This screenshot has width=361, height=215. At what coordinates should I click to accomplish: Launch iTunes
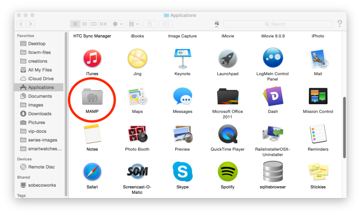92,59
